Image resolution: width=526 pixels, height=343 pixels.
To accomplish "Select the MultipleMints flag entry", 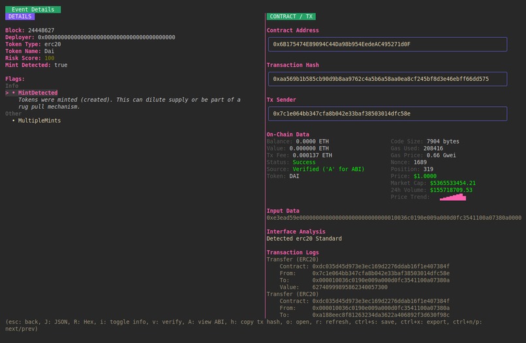I will (x=39, y=121).
